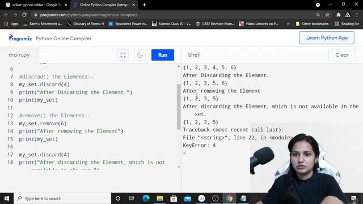Open CBSE Revision Notes bookmark
Image resolution: width=363 pixels, height=204 pixels.
215,24
